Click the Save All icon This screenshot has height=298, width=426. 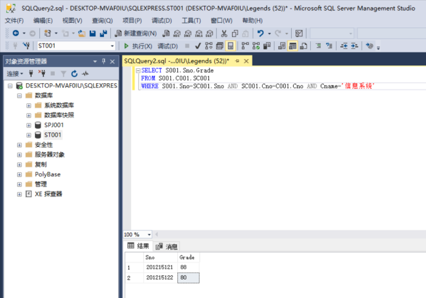[103, 33]
